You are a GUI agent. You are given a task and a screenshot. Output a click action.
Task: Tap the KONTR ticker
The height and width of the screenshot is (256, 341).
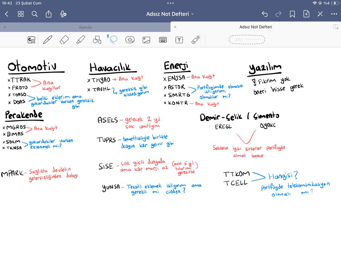(178, 103)
